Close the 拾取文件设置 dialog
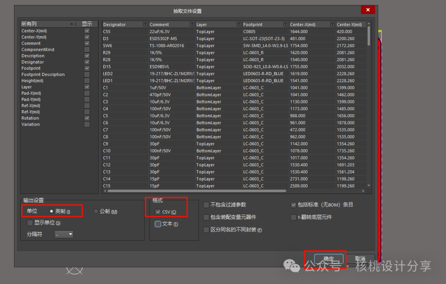The height and width of the screenshot is (284, 446). (x=368, y=10)
